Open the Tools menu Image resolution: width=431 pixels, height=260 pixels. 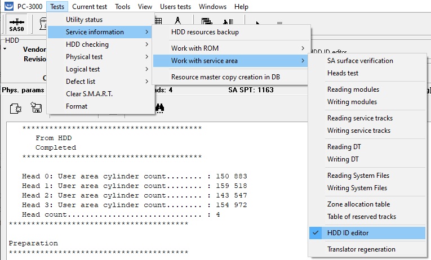122,7
